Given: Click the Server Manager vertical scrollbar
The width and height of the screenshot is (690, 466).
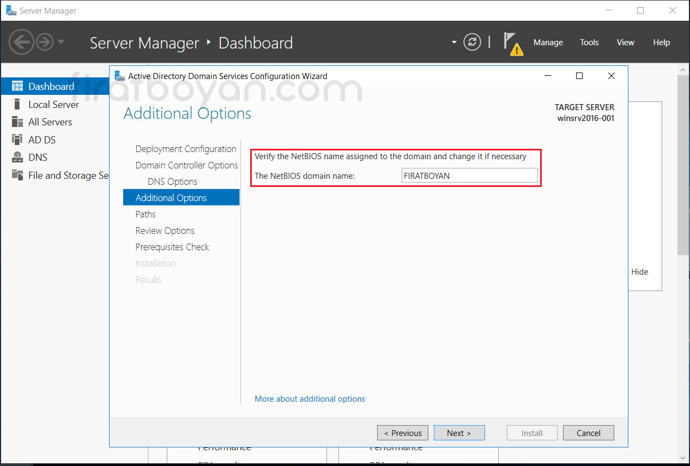Looking at the screenshot, I should [x=683, y=165].
